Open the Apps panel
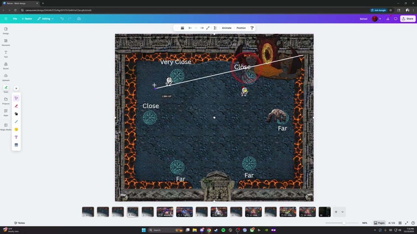This screenshot has height=234, width=417. pyautogui.click(x=6, y=112)
